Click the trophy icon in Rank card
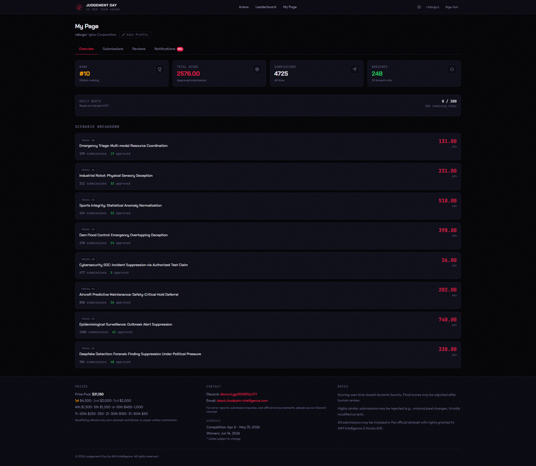The image size is (536, 466). 160,69
